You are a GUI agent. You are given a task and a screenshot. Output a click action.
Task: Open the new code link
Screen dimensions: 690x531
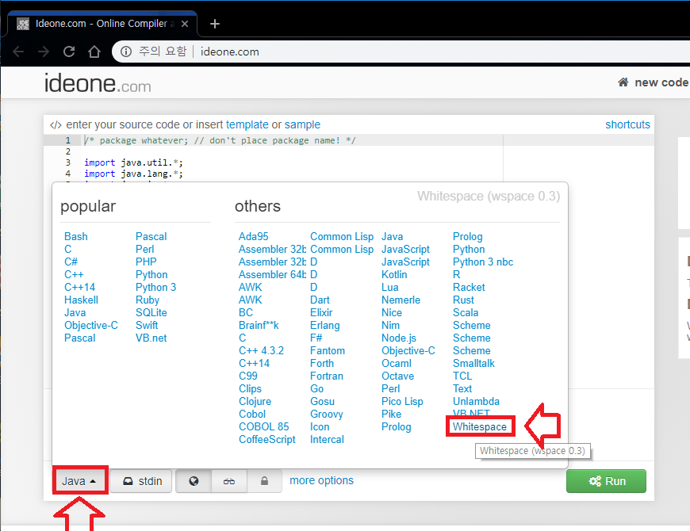(661, 82)
